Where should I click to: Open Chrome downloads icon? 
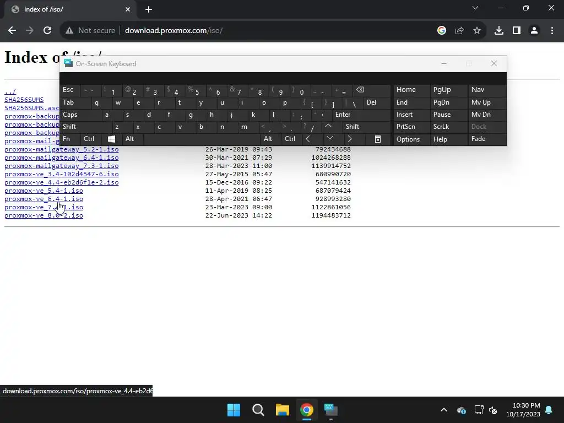coord(499,31)
